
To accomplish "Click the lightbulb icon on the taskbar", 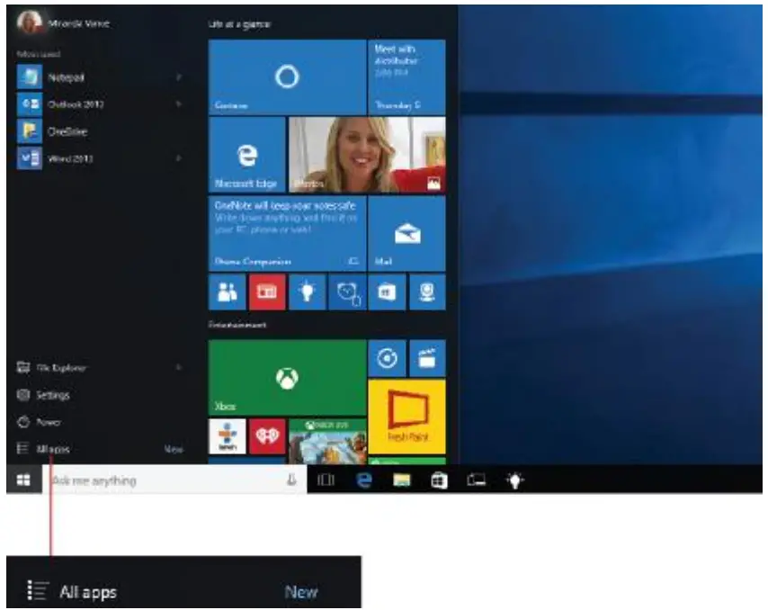I will point(514,480).
